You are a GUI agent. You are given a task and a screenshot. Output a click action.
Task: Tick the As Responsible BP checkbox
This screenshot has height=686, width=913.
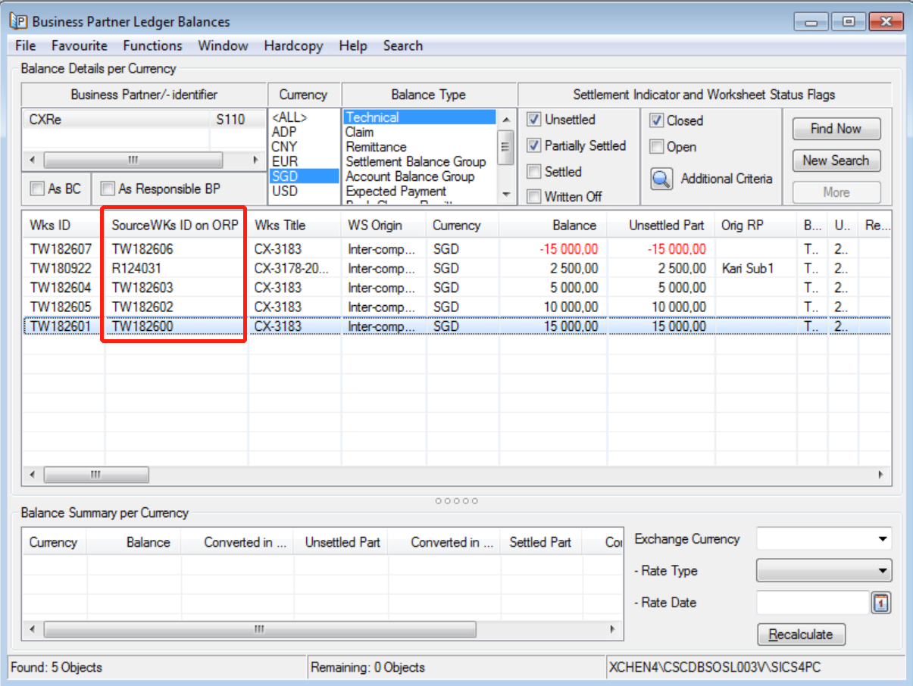108,189
